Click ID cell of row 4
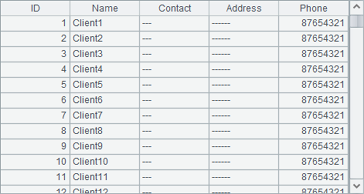 tap(35, 69)
